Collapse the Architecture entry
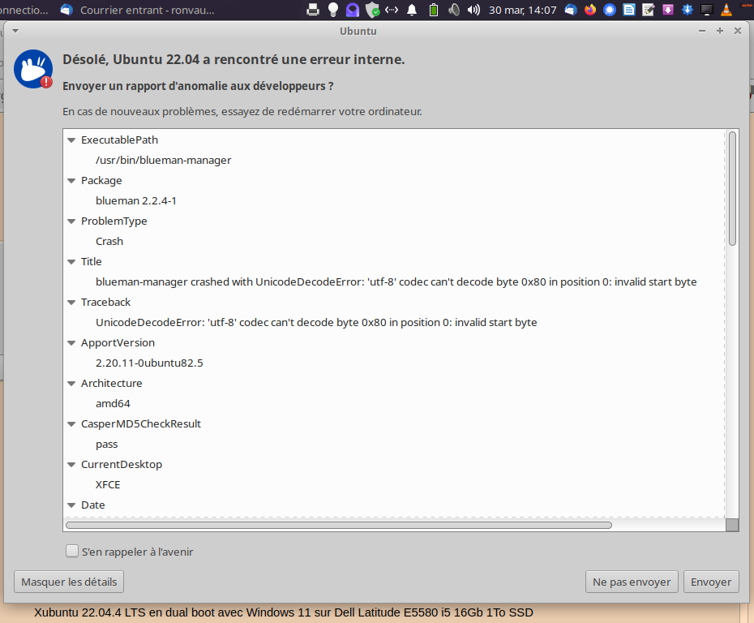Image resolution: width=754 pixels, height=623 pixels. (71, 384)
